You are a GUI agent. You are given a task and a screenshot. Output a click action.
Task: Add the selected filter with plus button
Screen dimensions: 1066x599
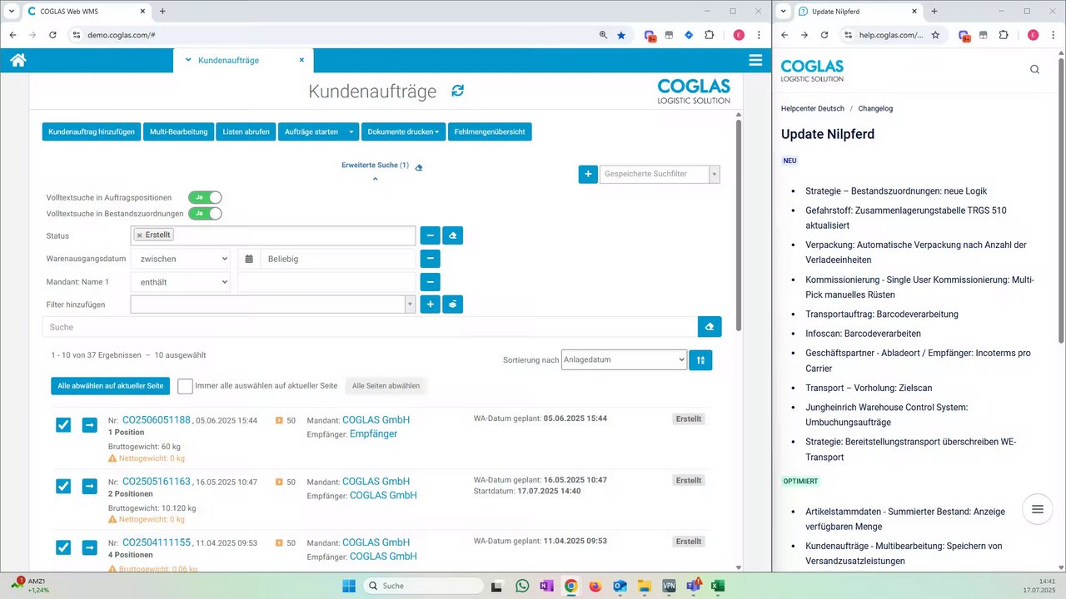click(429, 304)
